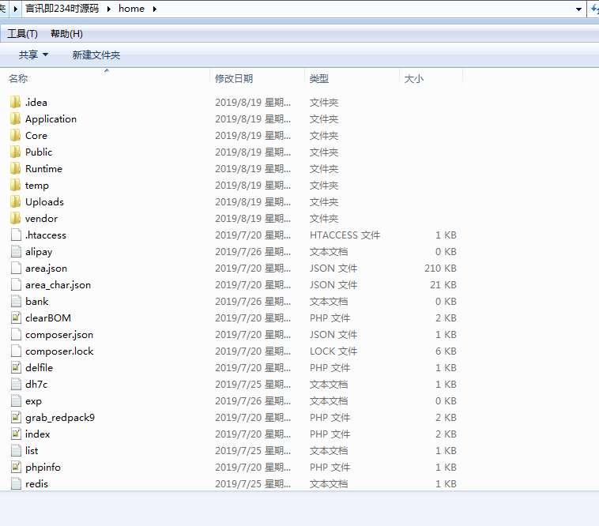Click the bank text document icon

click(16, 302)
